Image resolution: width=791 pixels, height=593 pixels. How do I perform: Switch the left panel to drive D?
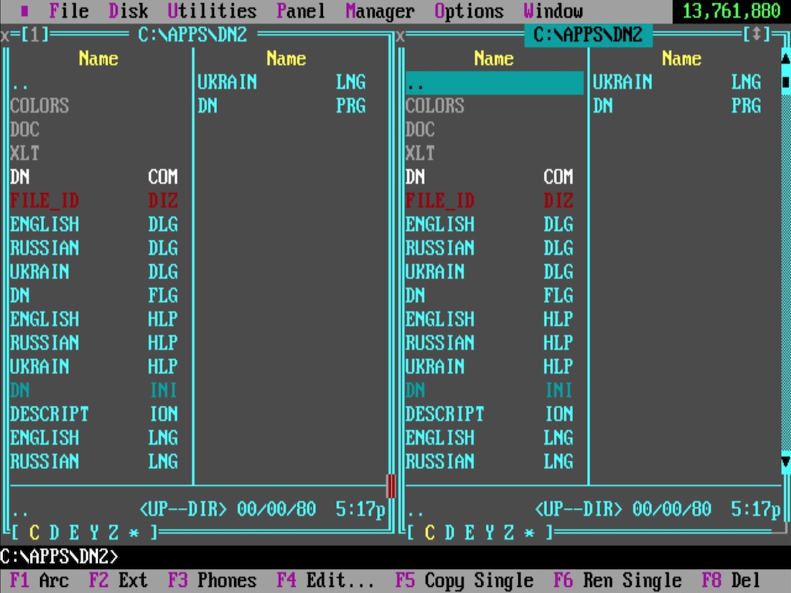[x=54, y=533]
